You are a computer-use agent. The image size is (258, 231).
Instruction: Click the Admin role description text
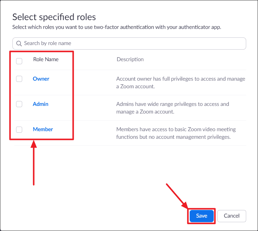pos(173,108)
